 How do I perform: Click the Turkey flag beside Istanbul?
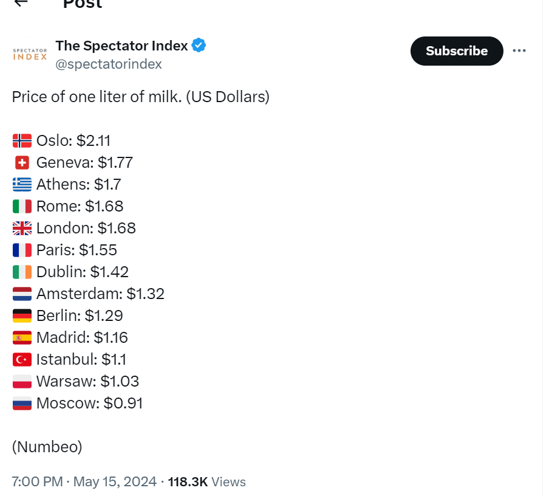[22, 360]
